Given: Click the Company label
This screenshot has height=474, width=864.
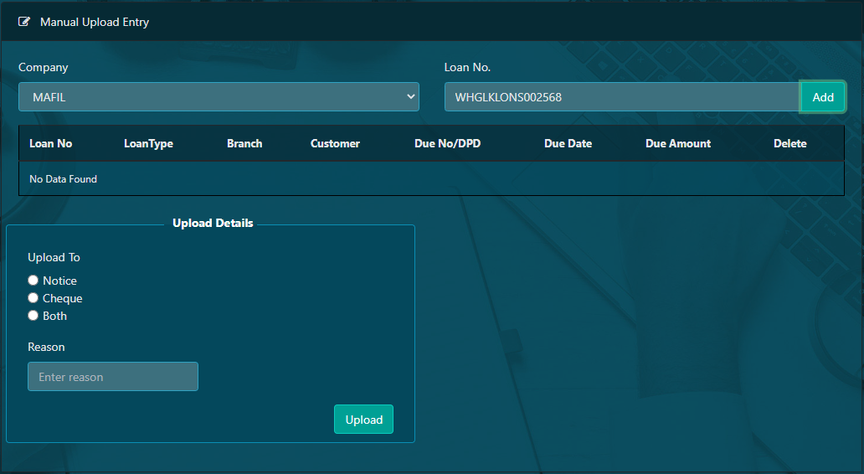Looking at the screenshot, I should pos(43,67).
